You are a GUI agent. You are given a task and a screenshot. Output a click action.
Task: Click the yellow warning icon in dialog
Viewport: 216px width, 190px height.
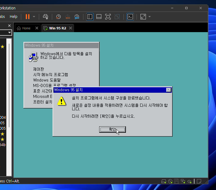(62, 101)
